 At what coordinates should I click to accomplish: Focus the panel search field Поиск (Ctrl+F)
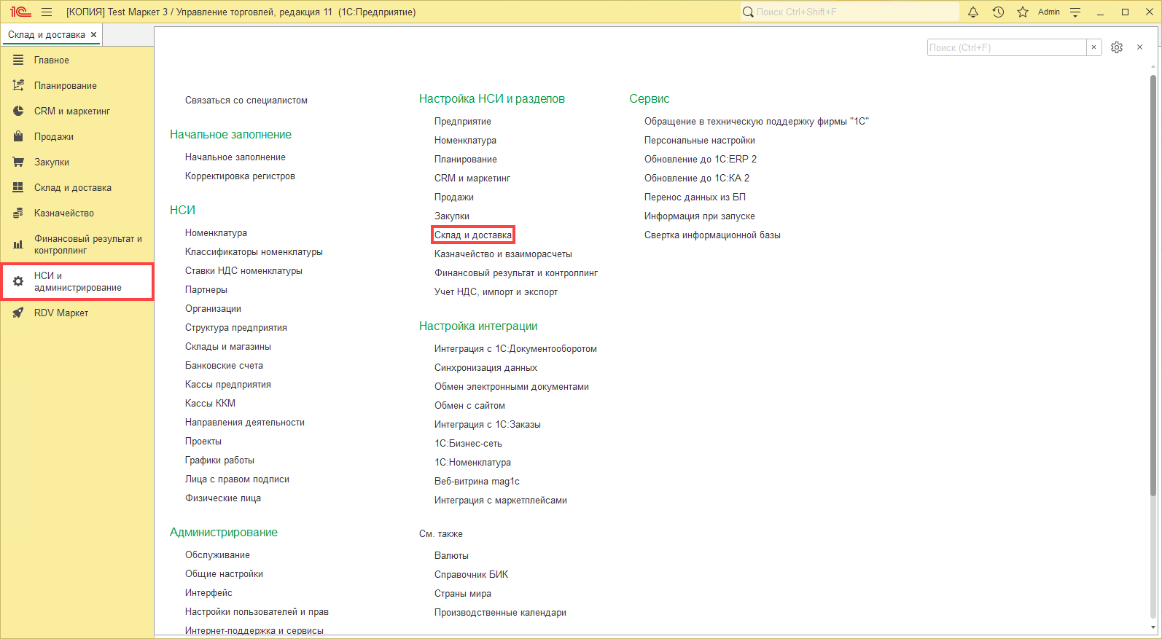pyautogui.click(x=1007, y=47)
